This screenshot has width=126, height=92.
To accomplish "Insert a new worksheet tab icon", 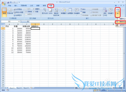I will pyautogui.click(x=32, y=88).
